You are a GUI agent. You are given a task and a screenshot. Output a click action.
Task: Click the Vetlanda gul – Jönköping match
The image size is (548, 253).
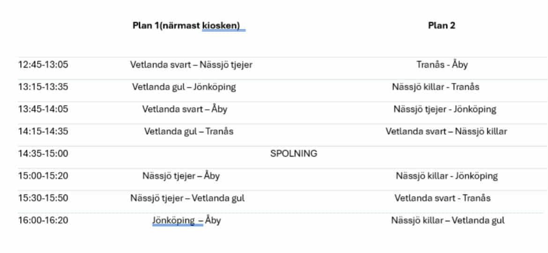click(x=184, y=87)
